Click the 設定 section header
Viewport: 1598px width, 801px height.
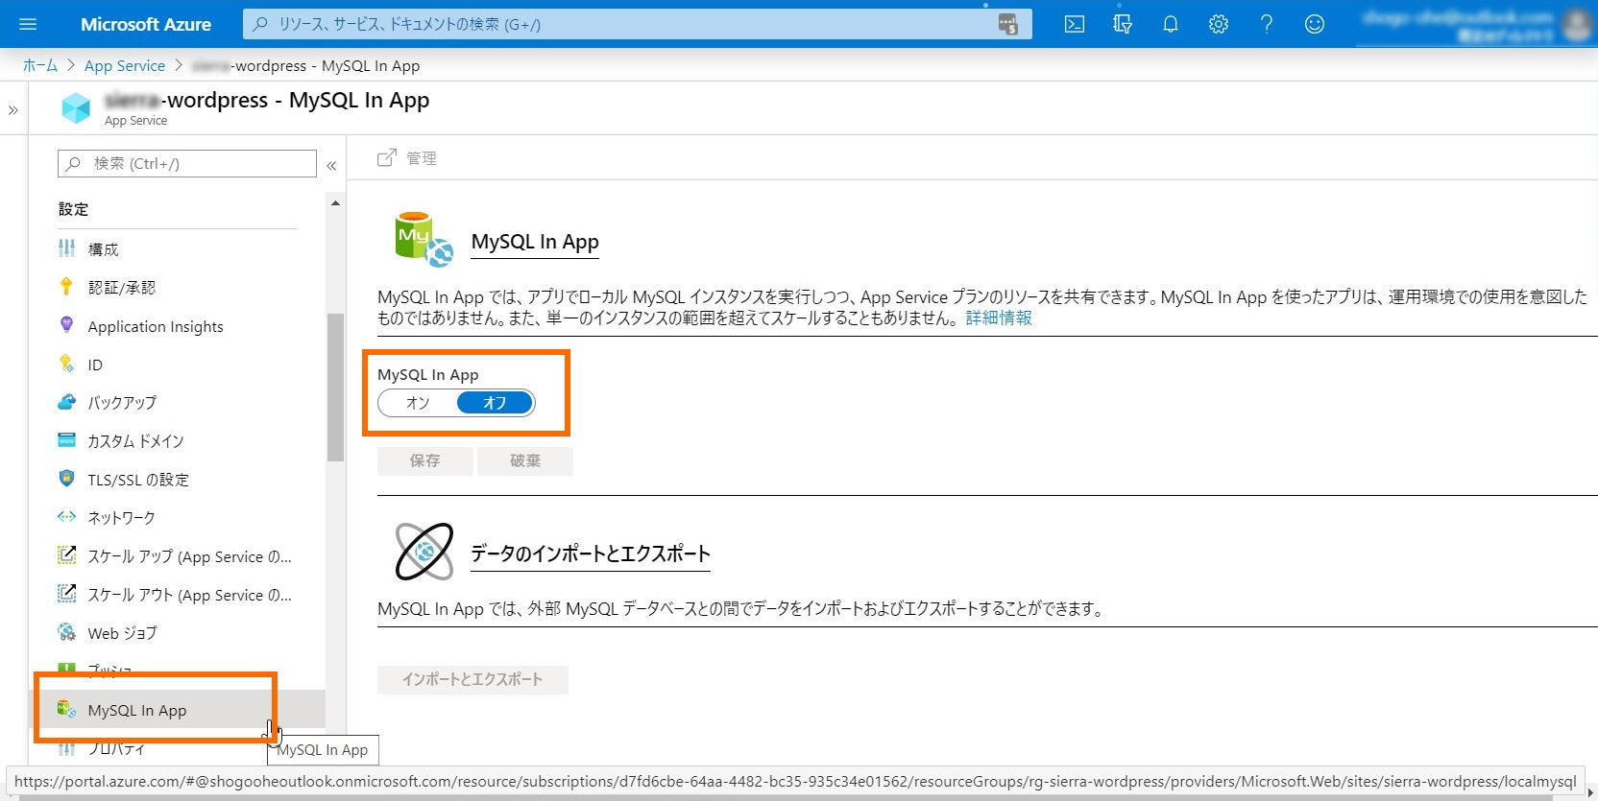click(73, 208)
